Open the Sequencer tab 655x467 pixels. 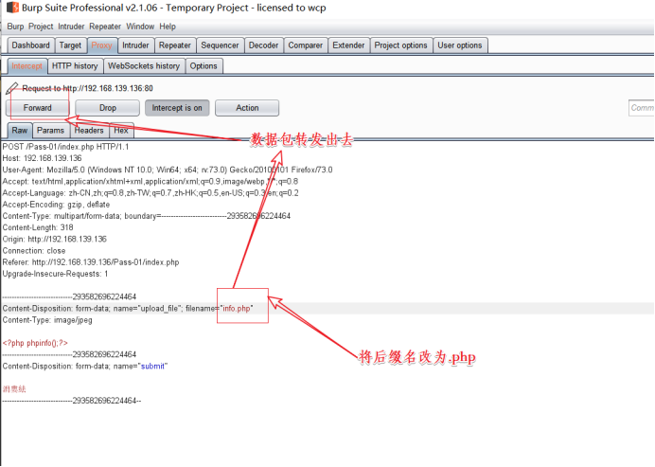coord(220,45)
